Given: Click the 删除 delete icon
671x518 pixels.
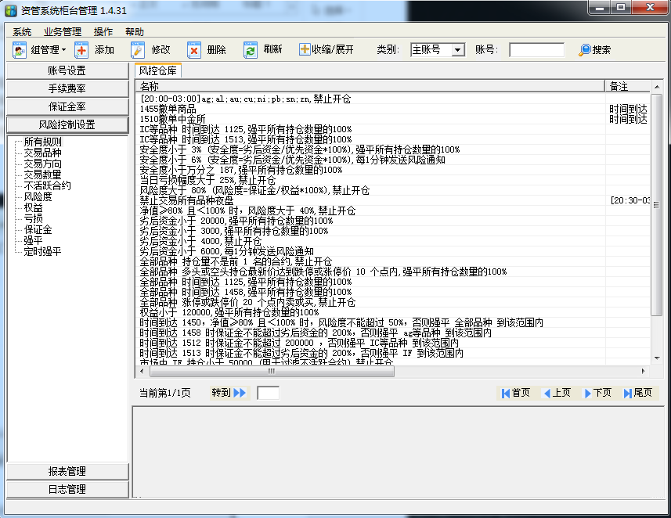Looking at the screenshot, I should click(x=194, y=50).
